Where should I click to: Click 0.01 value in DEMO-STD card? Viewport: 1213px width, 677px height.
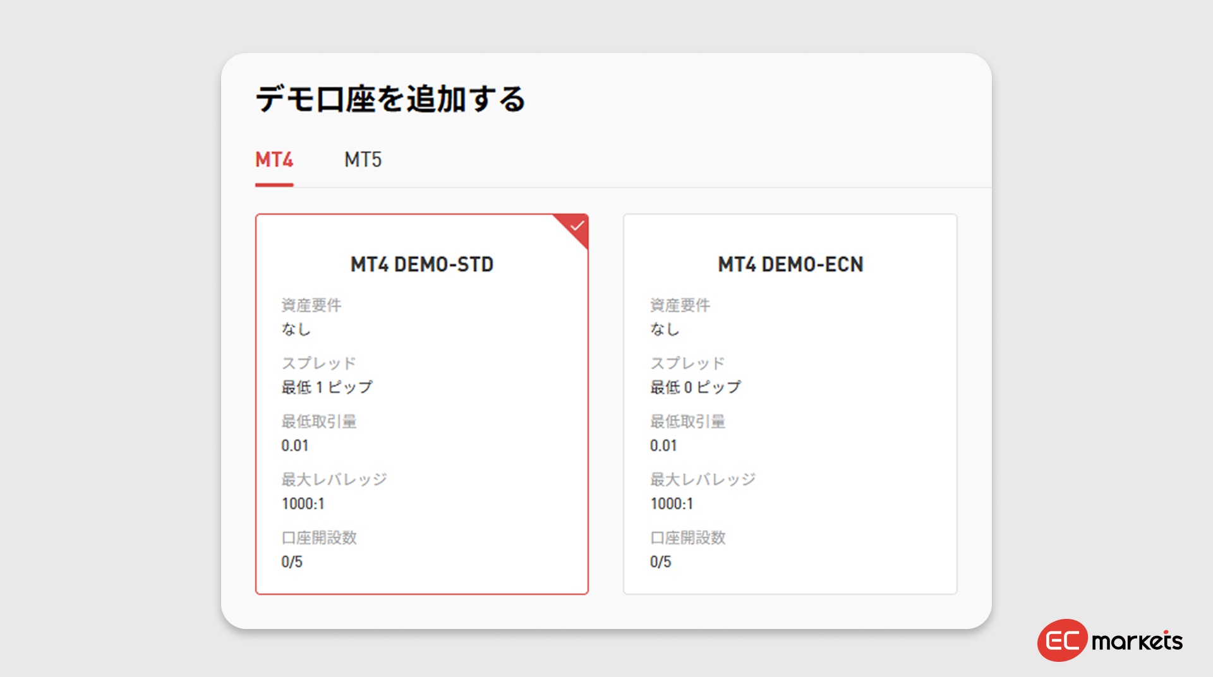295,446
